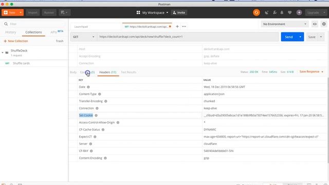The image size is (329, 185).
Task: Click the application/json value
Action: 214,94
